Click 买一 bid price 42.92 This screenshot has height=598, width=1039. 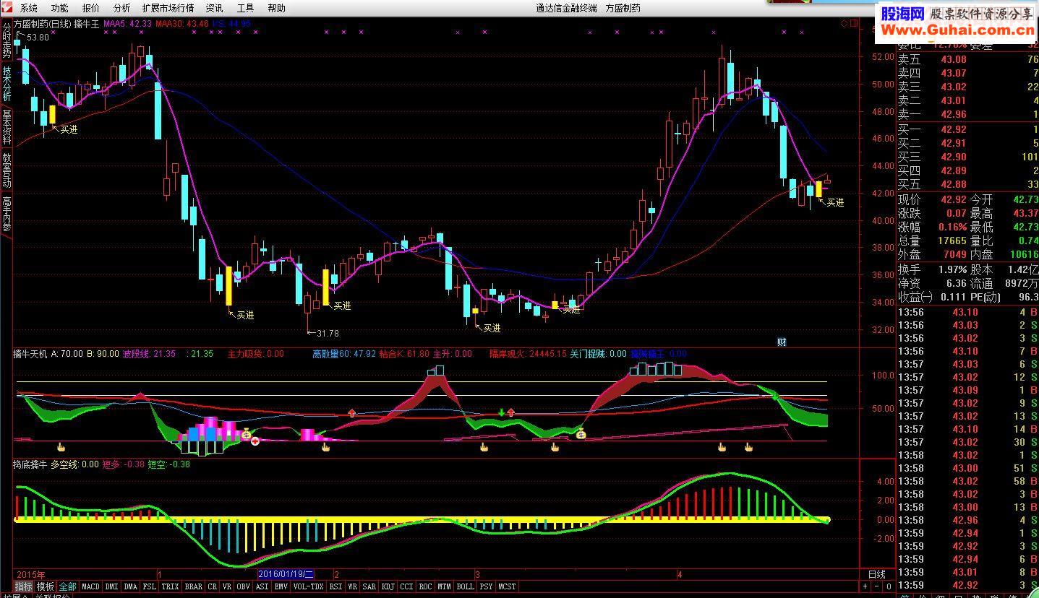[x=953, y=129]
